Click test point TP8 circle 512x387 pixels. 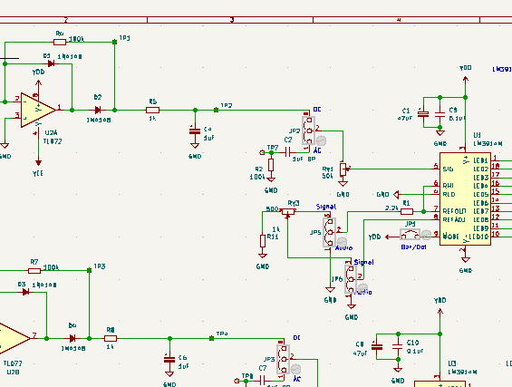tap(237, 381)
